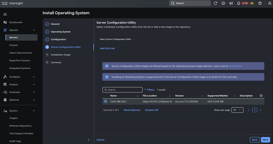Click the General step checkmark icon

click(x=47, y=24)
